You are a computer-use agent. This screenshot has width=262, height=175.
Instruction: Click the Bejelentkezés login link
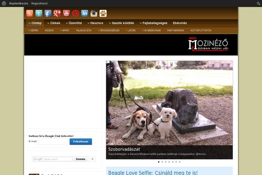(x=18, y=3)
